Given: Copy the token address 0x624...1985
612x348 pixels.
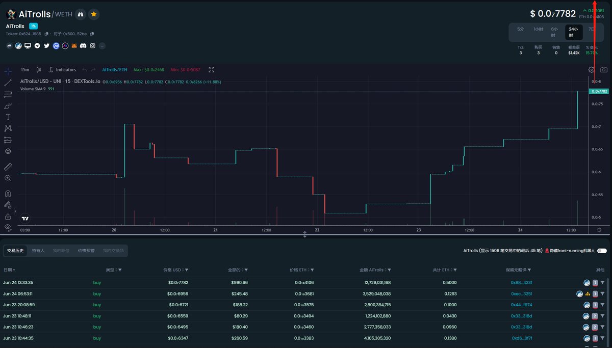Looking at the screenshot, I should [46, 34].
